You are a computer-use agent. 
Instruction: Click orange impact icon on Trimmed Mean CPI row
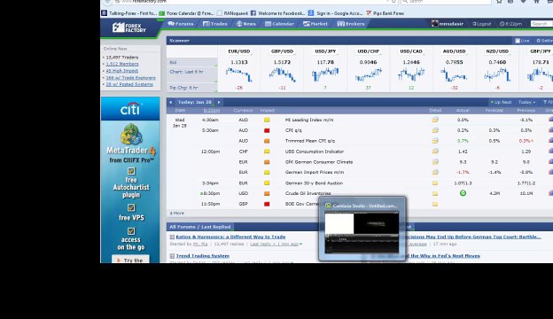[x=267, y=141]
